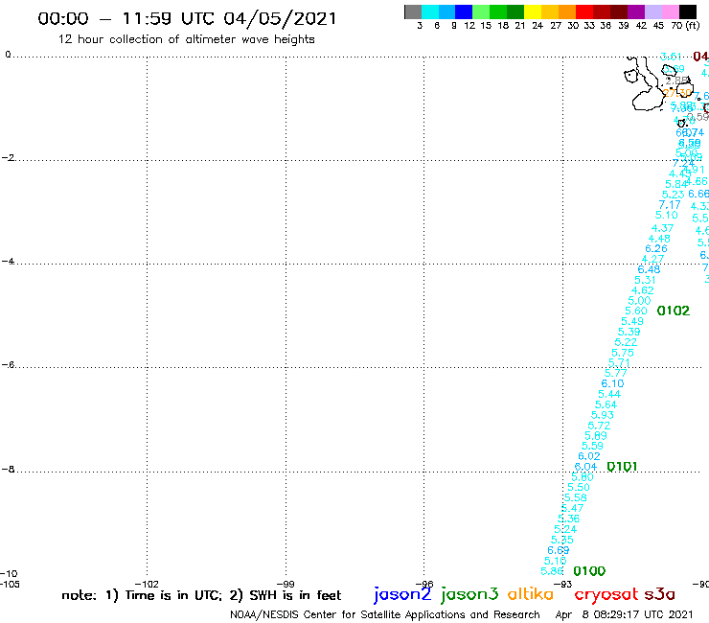The image size is (709, 623).
Task: Click wave height value '6.26'
Action: [656, 248]
